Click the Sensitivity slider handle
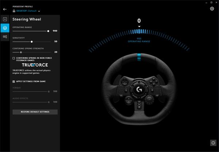Image resolution: width=219 pixels, height=152 pixels. click(x=32, y=42)
